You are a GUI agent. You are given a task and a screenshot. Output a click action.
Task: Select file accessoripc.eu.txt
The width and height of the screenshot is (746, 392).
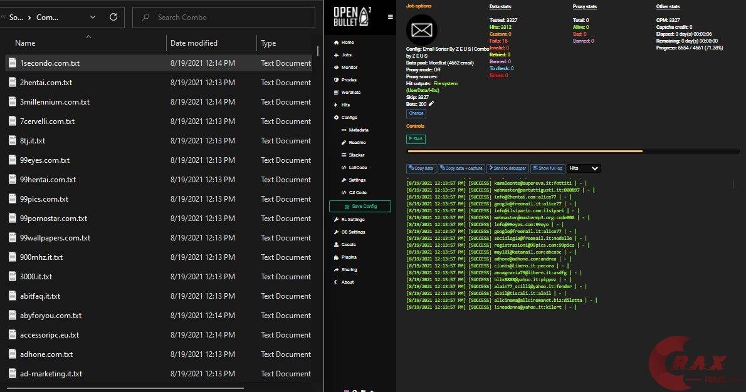tap(159, 335)
